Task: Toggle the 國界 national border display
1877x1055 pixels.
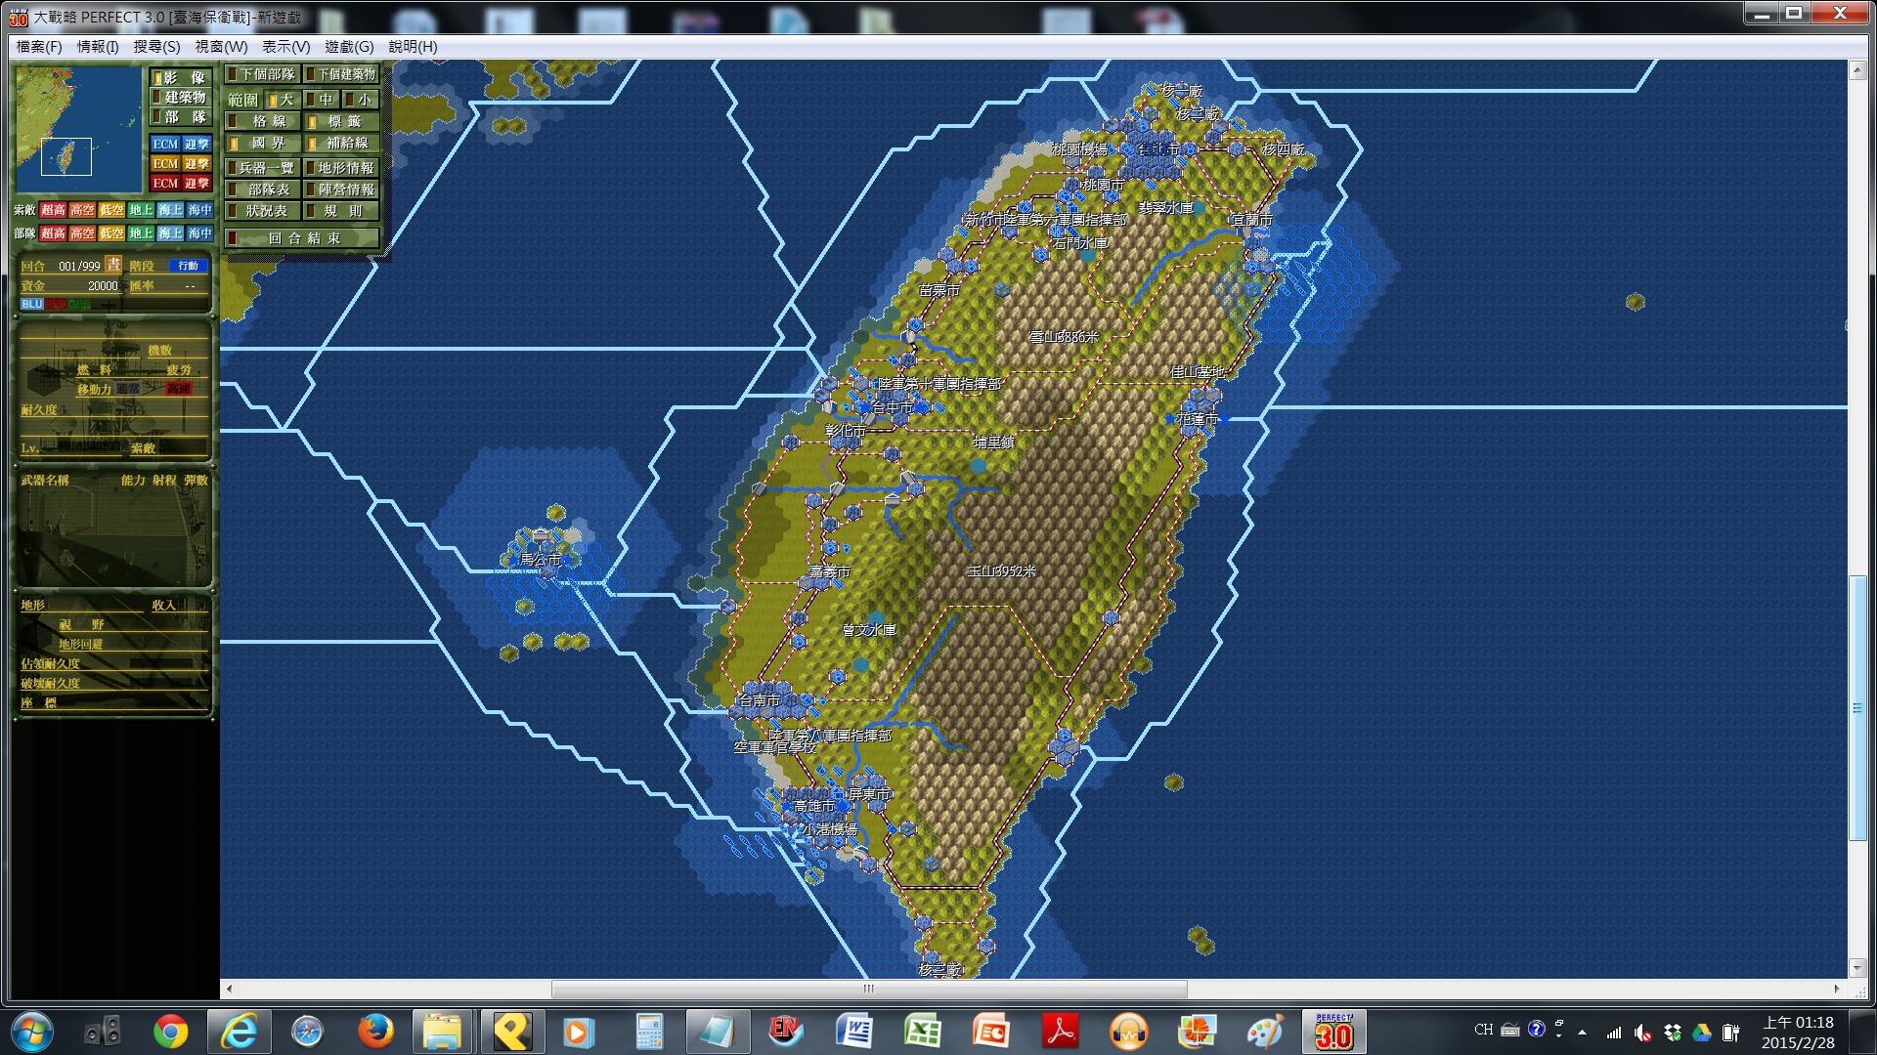Action: tap(262, 143)
